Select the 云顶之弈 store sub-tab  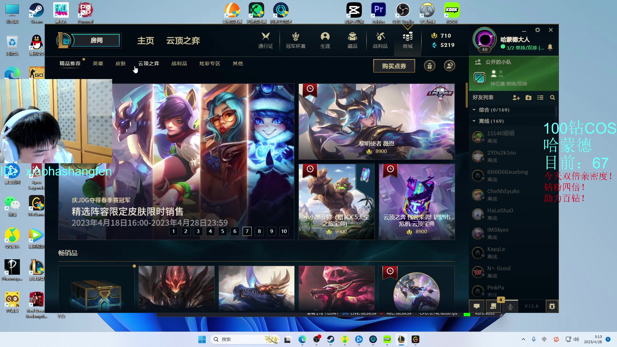click(149, 64)
